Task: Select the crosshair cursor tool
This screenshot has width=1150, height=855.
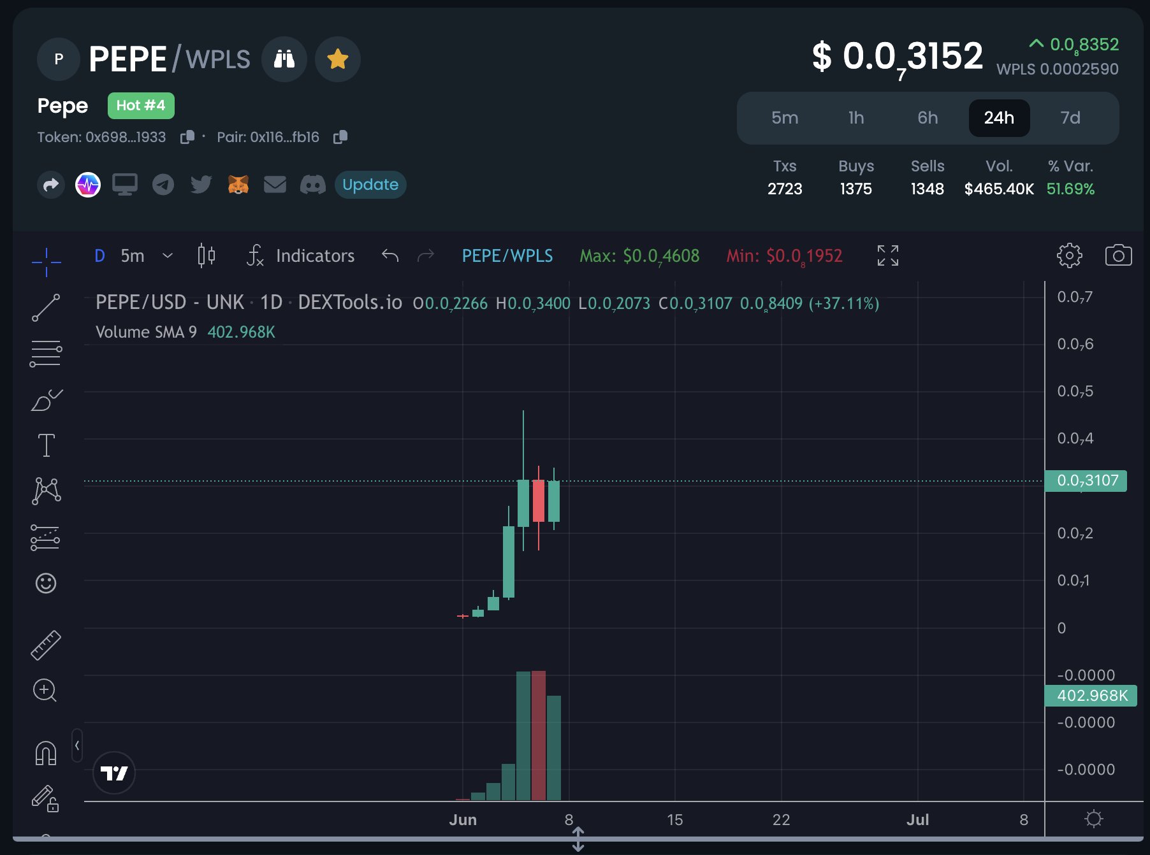Action: [x=47, y=262]
